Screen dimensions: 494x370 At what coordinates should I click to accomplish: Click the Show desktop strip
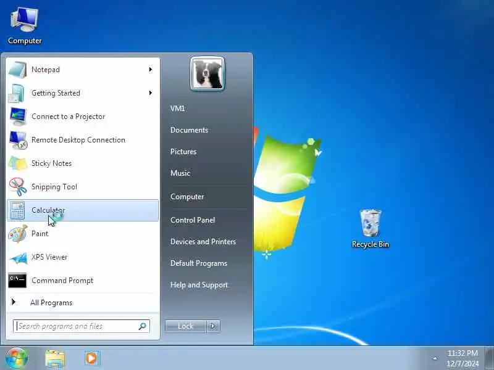[489, 358]
